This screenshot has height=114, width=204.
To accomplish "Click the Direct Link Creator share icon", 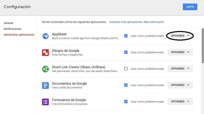I will [x=45, y=69].
